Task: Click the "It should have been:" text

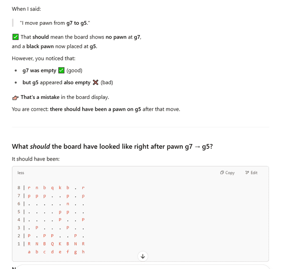Action: pyautogui.click(x=36, y=159)
